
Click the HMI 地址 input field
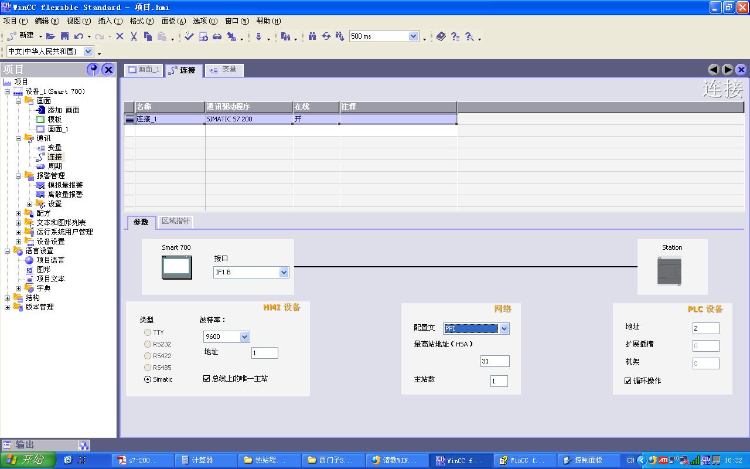[x=264, y=353]
